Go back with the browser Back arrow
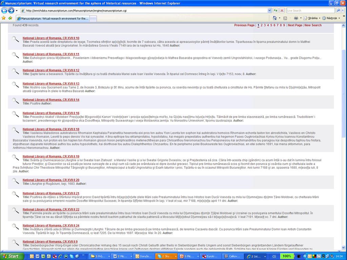This screenshot has width=347, height=260. pos(4,11)
